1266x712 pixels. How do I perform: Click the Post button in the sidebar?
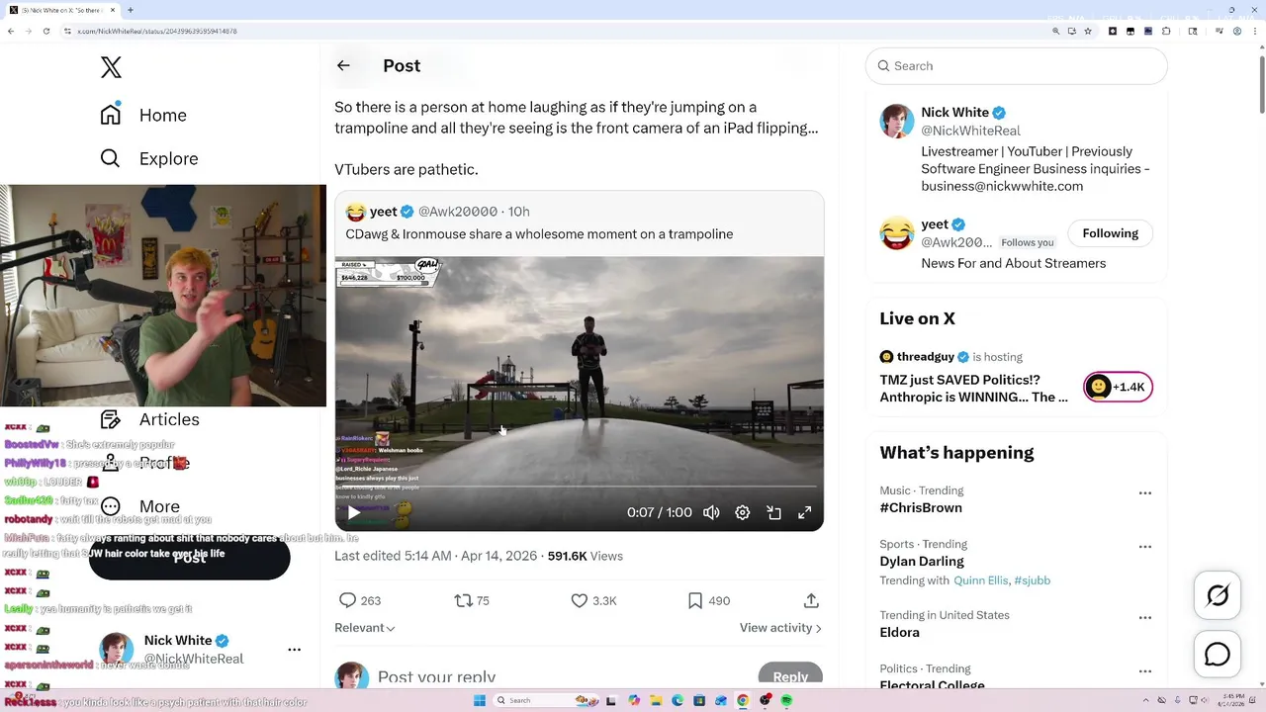pos(190,558)
